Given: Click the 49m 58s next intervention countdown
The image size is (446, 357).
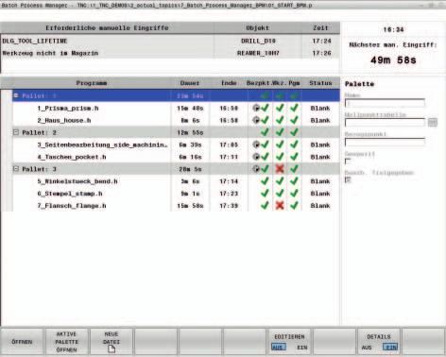Looking at the screenshot, I should point(393,59).
